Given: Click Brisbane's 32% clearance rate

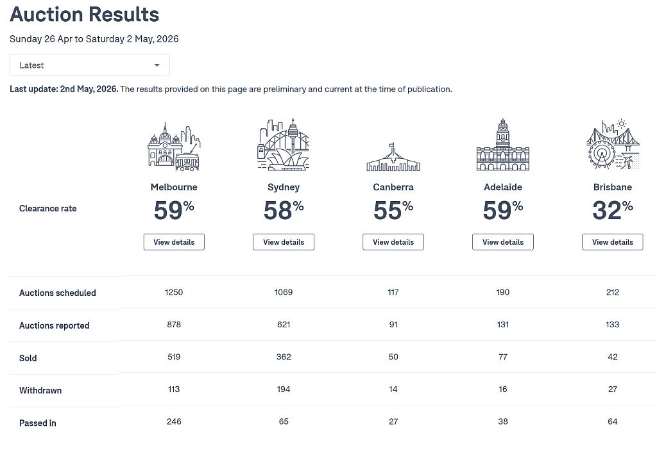Looking at the screenshot, I should point(613,210).
